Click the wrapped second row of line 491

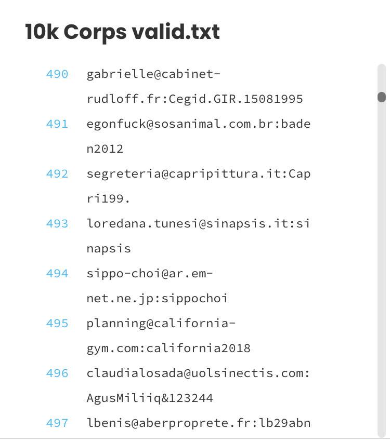pos(105,149)
